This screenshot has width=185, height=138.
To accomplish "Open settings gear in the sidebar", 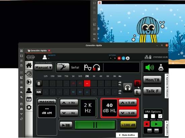I will [x=29, y=107].
